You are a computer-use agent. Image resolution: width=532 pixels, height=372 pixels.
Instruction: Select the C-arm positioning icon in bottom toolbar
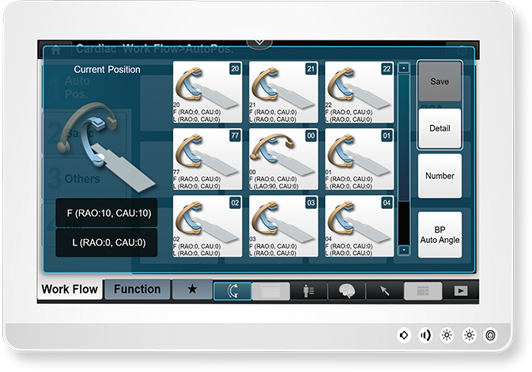point(232,290)
